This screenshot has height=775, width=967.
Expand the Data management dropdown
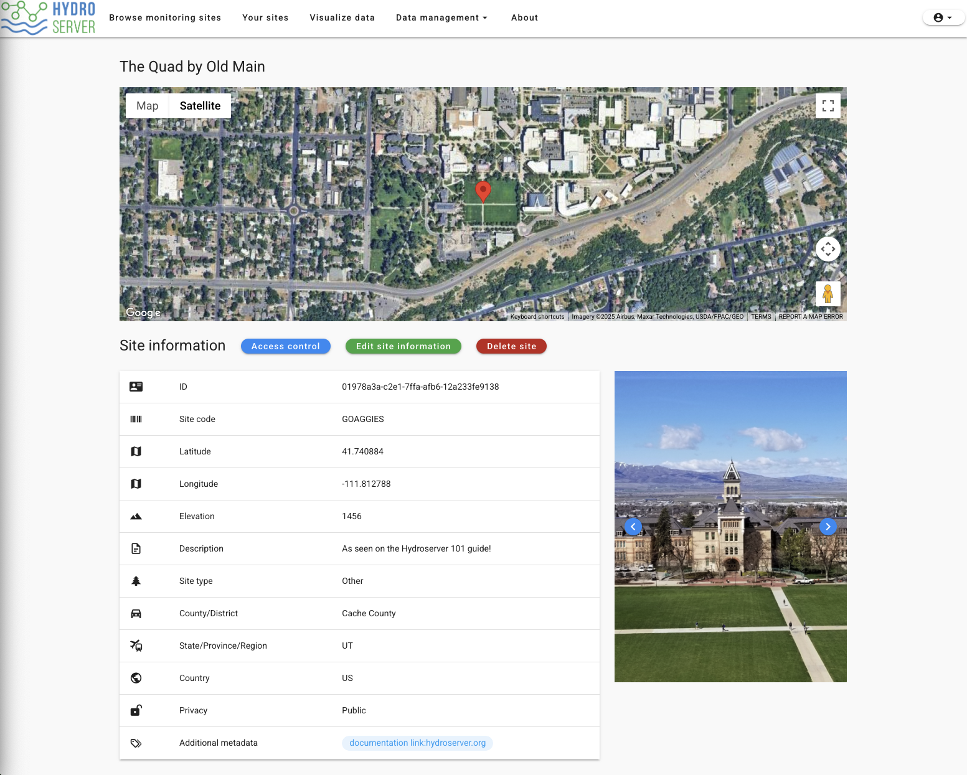click(441, 17)
